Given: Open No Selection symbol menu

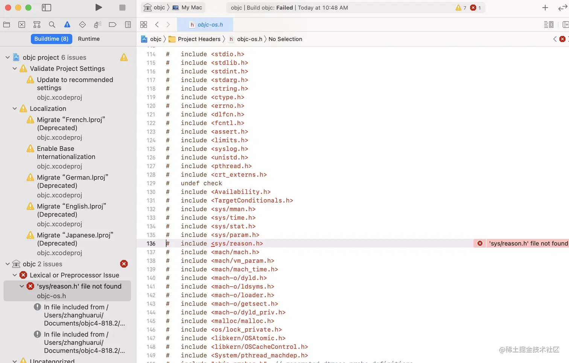Looking at the screenshot, I should pyautogui.click(x=285, y=39).
